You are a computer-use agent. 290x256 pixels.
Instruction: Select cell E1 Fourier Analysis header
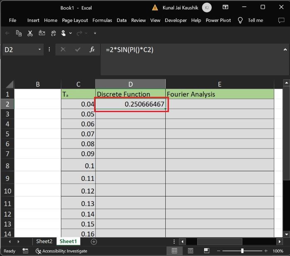[220, 94]
